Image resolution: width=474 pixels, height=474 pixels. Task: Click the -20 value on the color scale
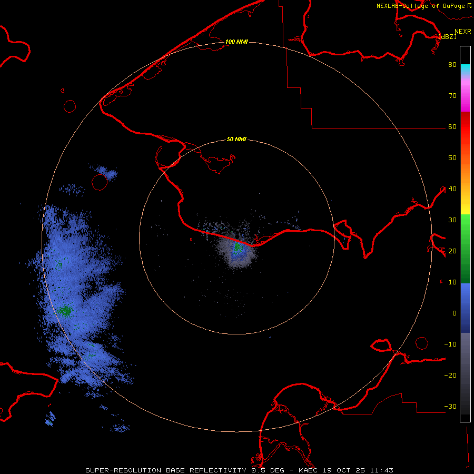tap(450, 376)
